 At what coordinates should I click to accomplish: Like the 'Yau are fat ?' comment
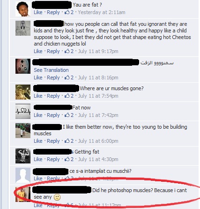pos(38,12)
